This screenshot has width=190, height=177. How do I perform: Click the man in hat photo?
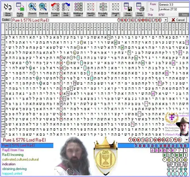pos(183,126)
